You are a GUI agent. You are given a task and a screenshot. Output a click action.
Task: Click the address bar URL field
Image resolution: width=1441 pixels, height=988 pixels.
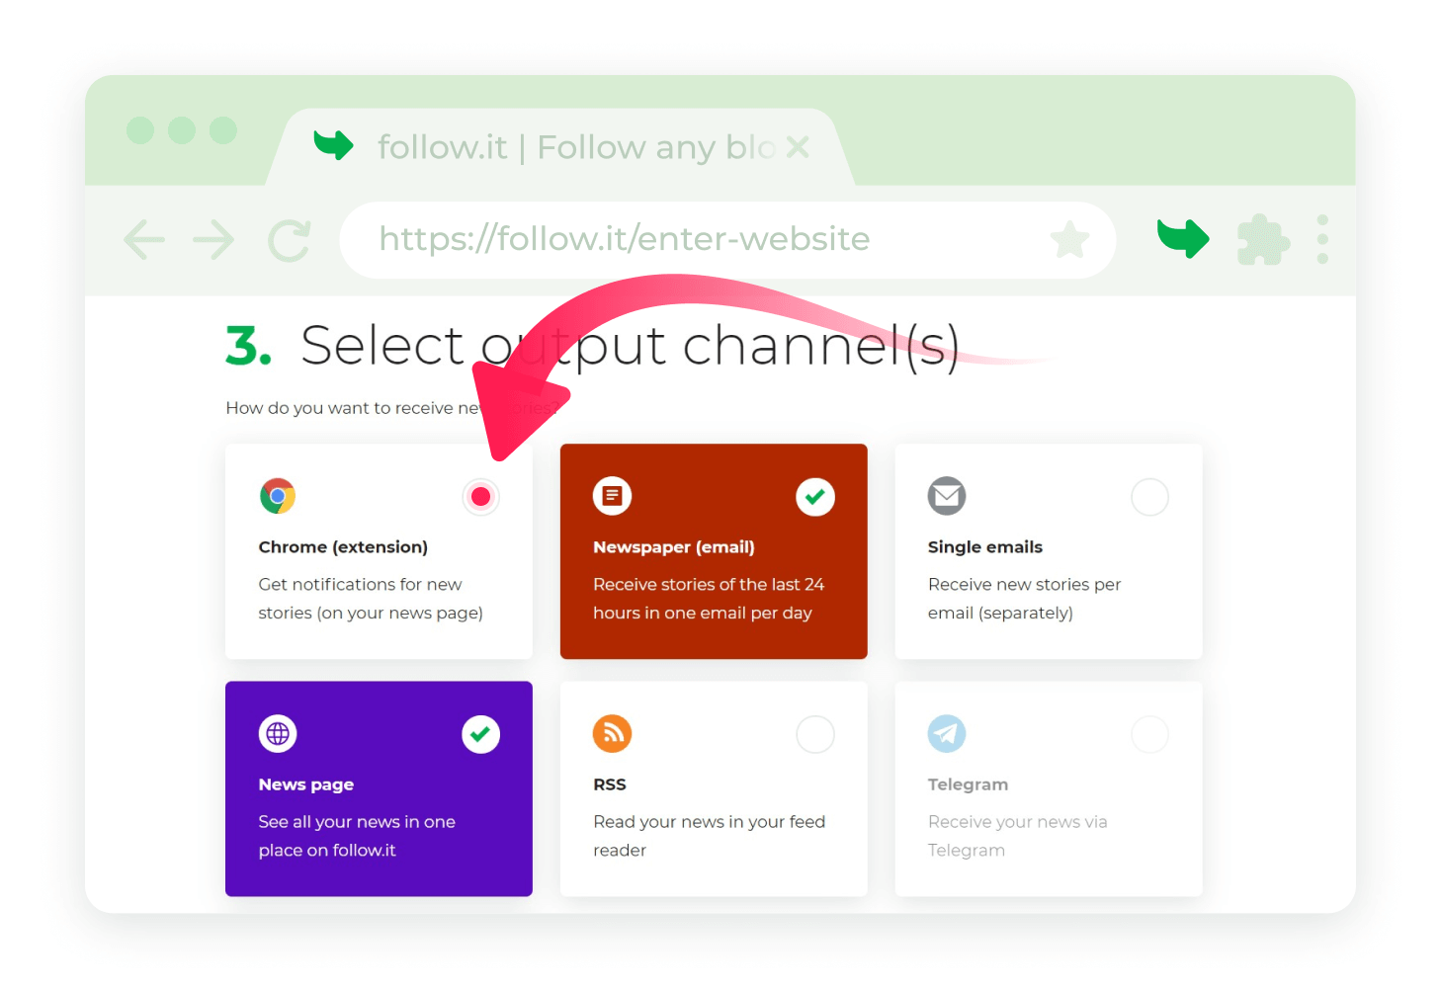tap(727, 240)
